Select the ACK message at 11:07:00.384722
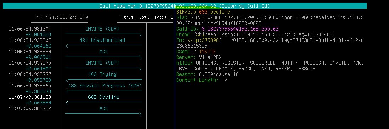 [103, 109]
